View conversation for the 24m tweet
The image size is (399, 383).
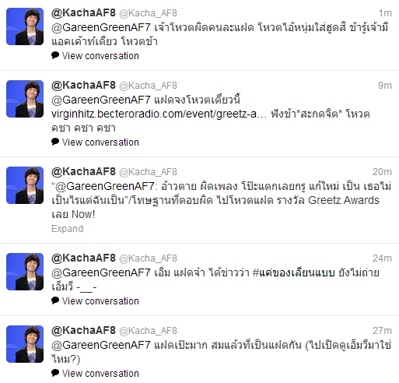[x=100, y=301]
